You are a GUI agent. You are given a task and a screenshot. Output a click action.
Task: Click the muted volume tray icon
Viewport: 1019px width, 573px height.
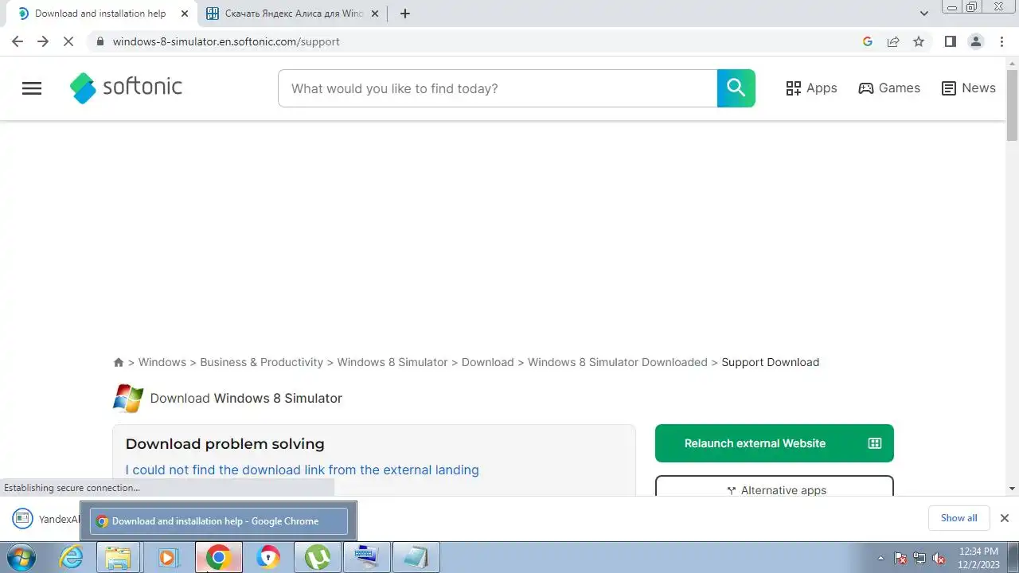click(939, 558)
